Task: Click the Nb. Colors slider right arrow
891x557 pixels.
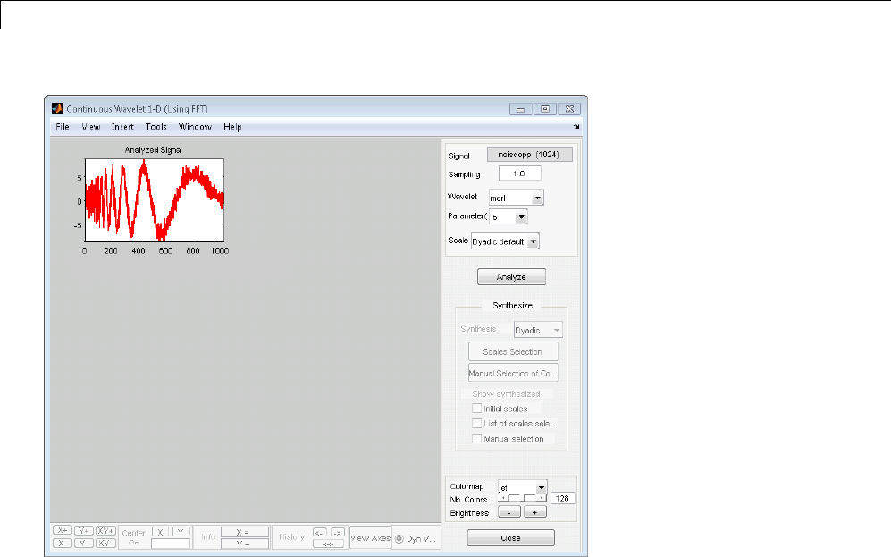Action: (x=542, y=499)
